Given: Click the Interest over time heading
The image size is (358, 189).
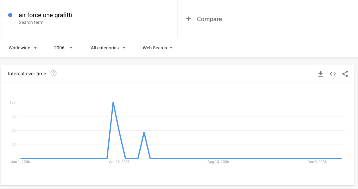Looking at the screenshot, I should (x=27, y=74).
